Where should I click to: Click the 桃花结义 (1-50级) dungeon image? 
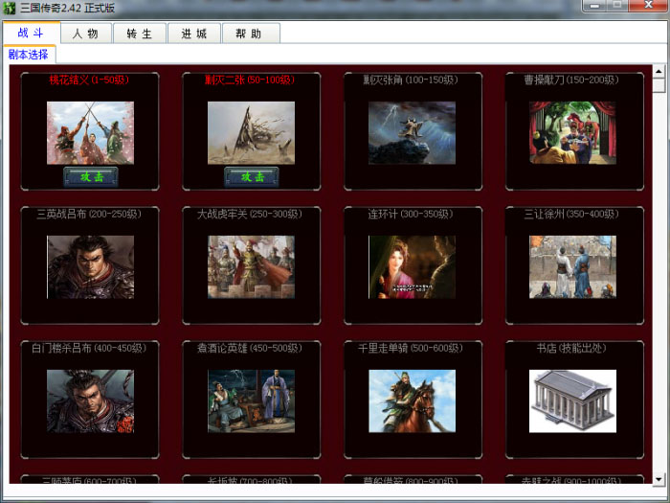point(90,133)
